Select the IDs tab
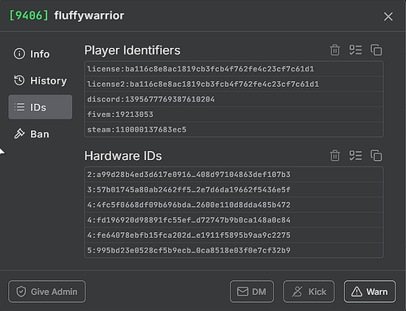 click(x=41, y=107)
